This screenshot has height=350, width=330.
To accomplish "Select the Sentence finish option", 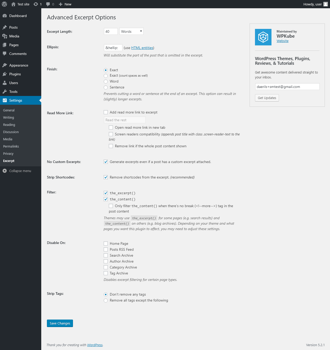I will point(106,87).
